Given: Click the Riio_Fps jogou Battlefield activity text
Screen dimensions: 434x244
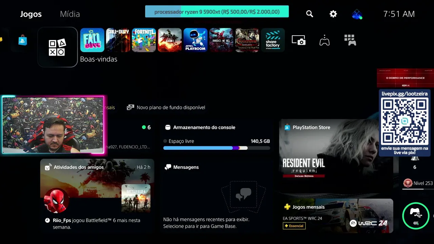Looking at the screenshot, I should 96,224.
